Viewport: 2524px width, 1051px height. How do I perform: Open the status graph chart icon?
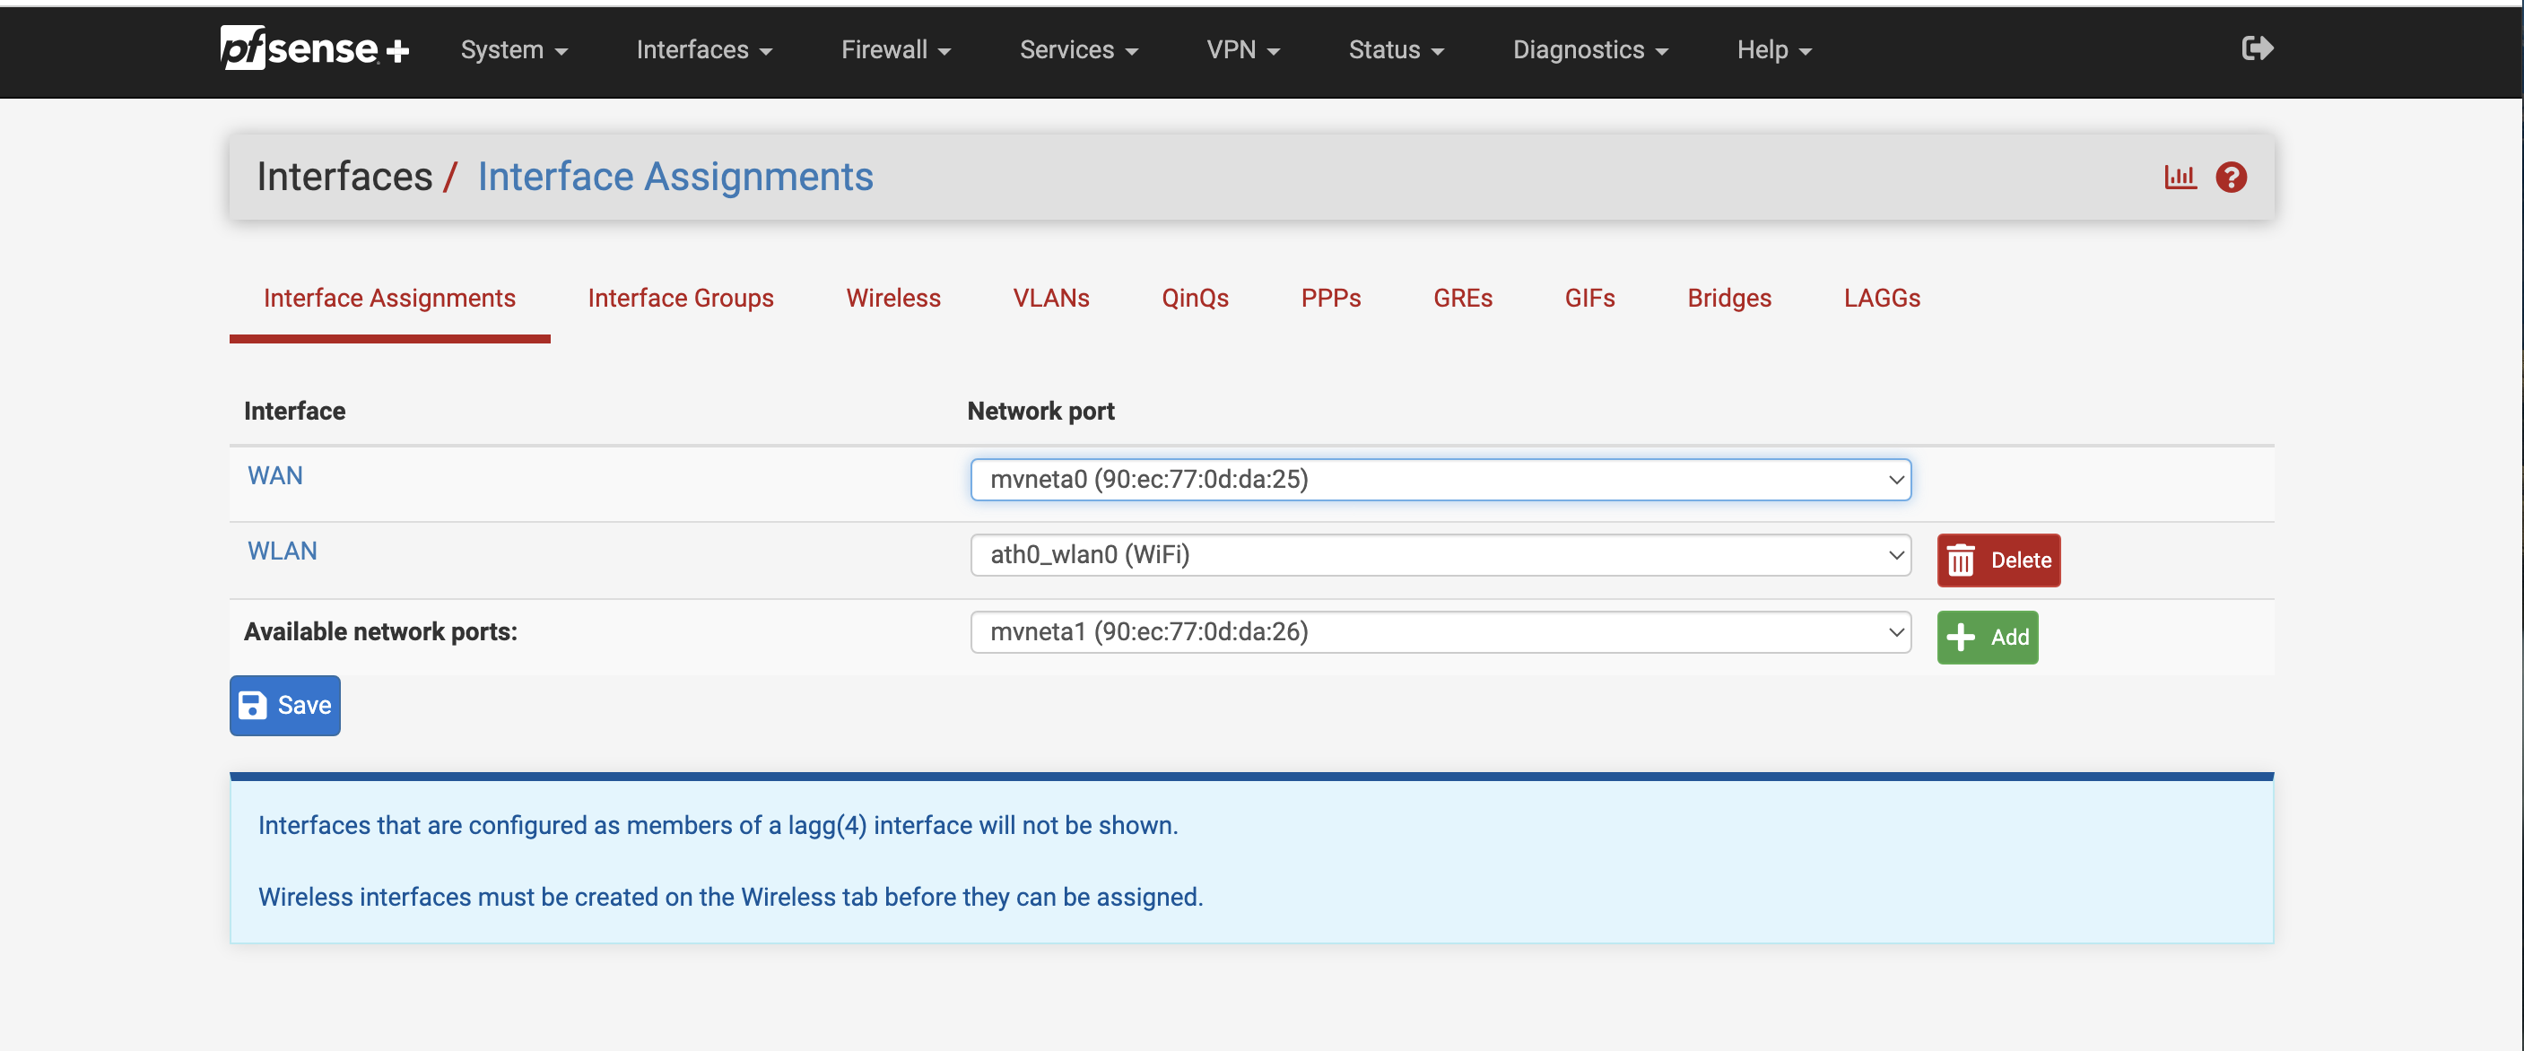2180,178
